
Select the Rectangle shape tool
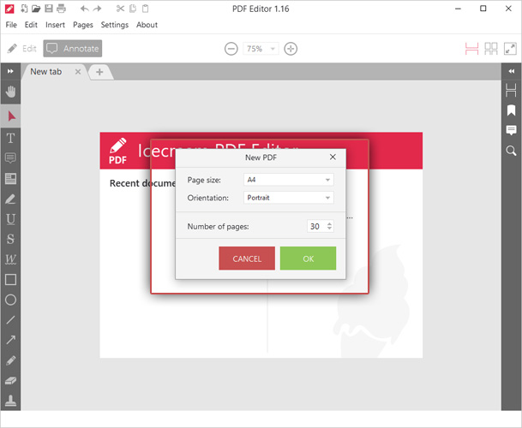coord(10,280)
